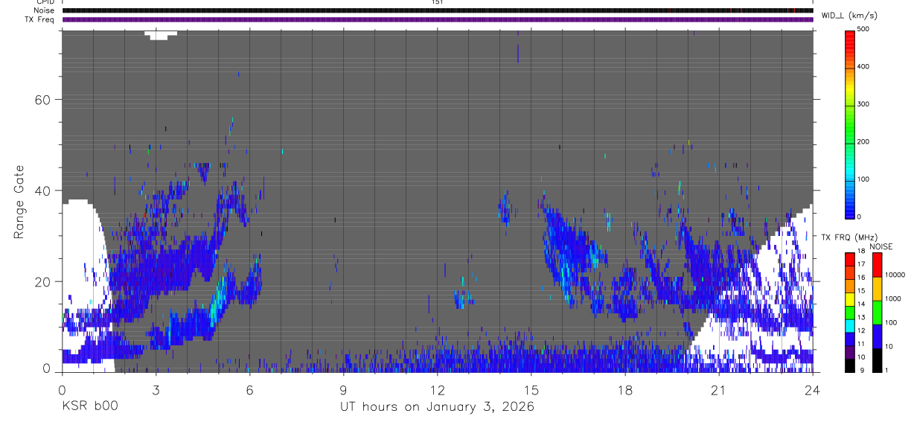Click the 'Noise' strip label at top left
This screenshot has height=422, width=914.
tap(45, 10)
